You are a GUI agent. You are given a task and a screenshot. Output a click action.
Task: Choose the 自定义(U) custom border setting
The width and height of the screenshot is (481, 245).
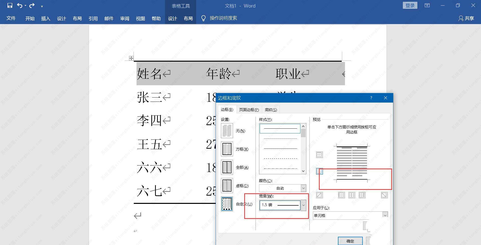coord(227,204)
